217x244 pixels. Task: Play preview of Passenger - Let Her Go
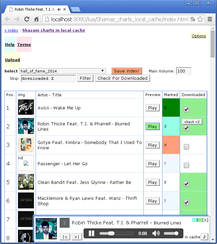[152, 164]
